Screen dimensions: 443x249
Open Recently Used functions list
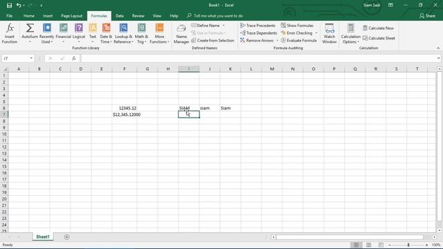point(46,34)
